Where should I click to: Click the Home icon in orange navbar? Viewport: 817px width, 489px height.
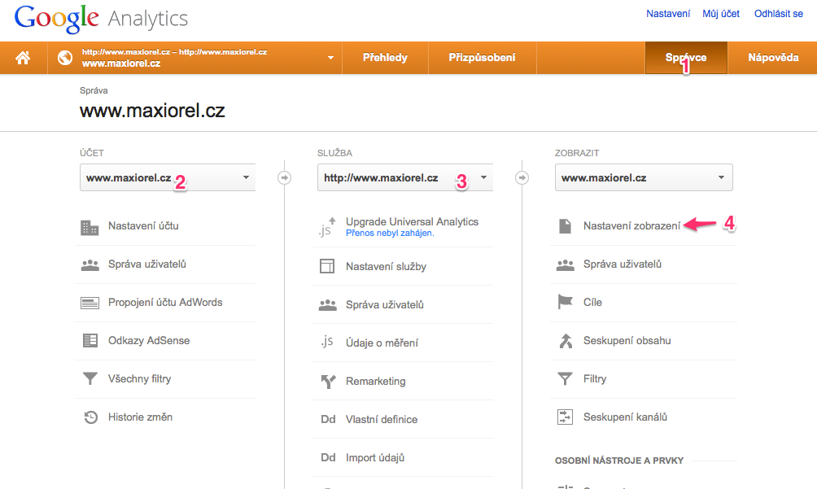tap(23, 58)
